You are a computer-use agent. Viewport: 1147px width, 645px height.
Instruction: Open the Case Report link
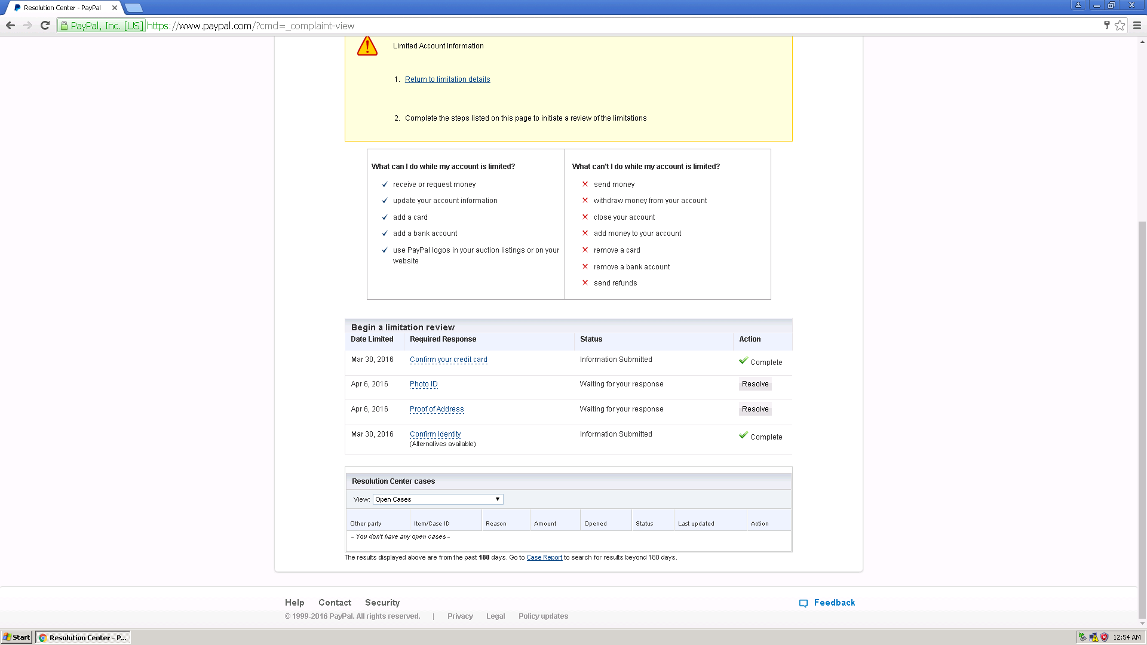544,557
